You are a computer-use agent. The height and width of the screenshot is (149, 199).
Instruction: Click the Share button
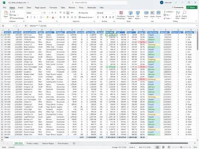(x=192, y=8)
